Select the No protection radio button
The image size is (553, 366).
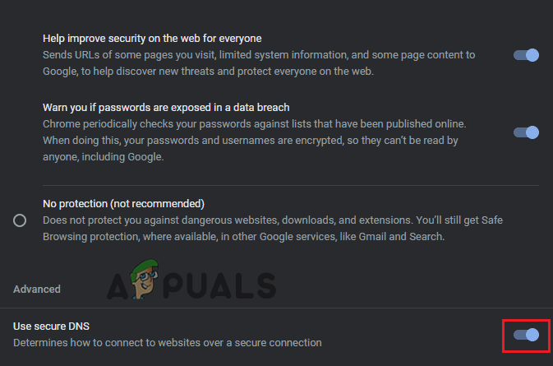point(20,220)
